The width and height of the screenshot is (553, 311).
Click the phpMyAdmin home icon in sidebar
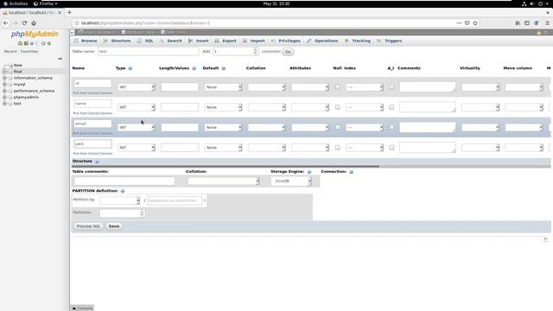20,43
